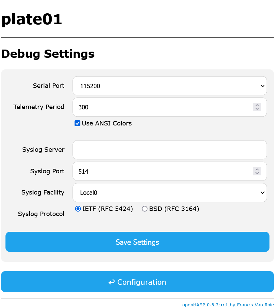Toggle the Use ANSI Colors checkbox

pos(77,123)
